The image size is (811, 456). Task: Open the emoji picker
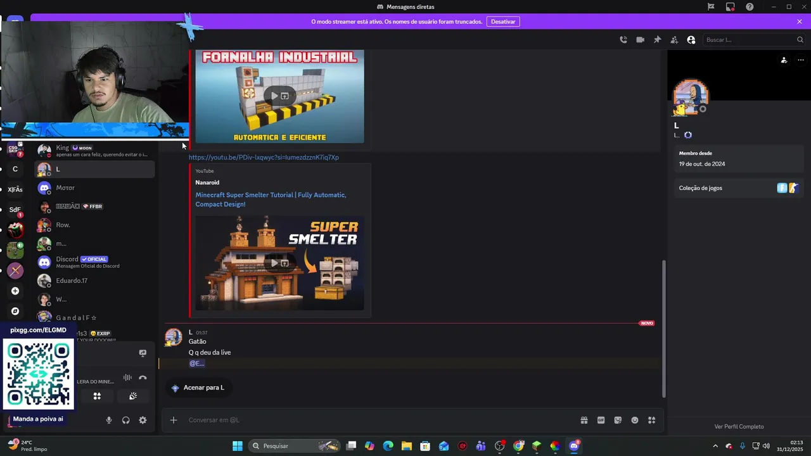point(635,420)
